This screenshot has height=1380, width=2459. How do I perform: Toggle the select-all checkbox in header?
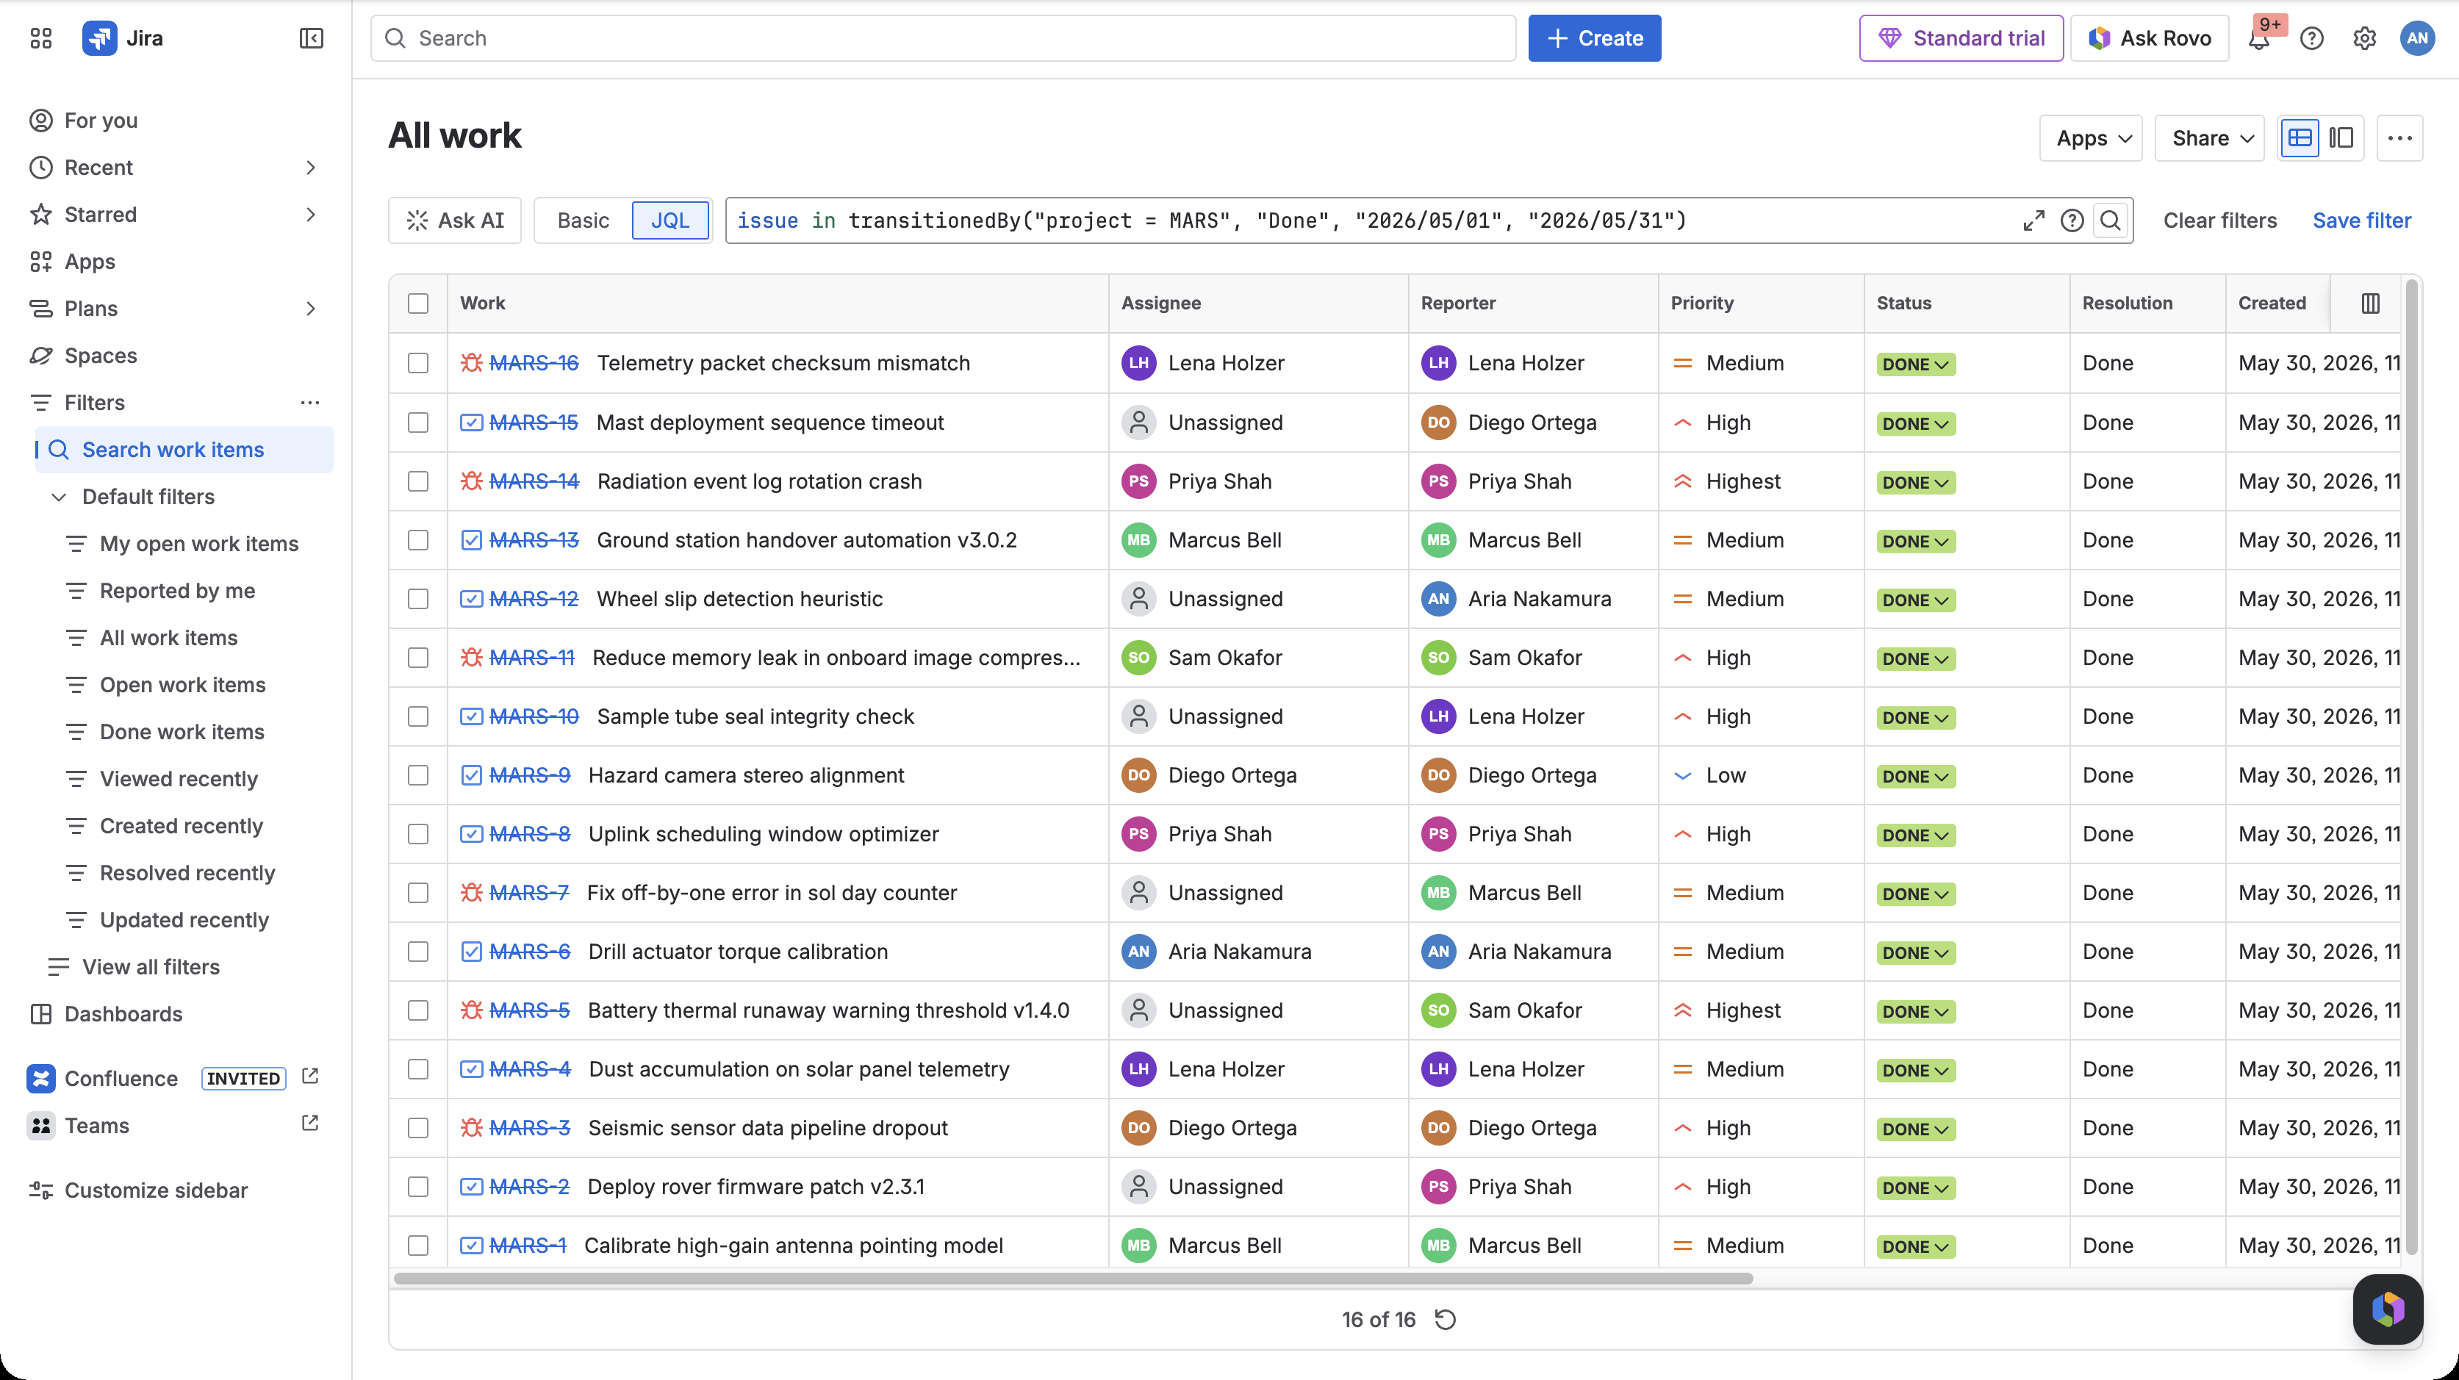(418, 303)
